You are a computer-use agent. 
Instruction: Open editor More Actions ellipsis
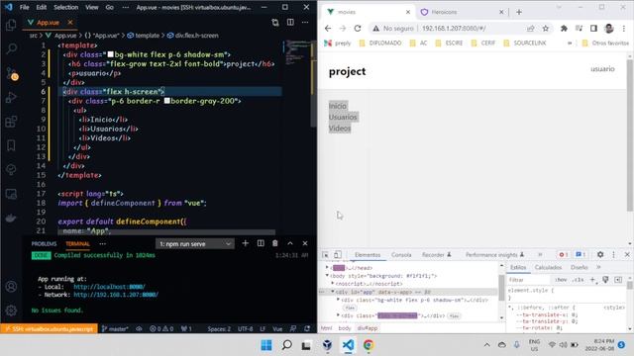pos(305,22)
